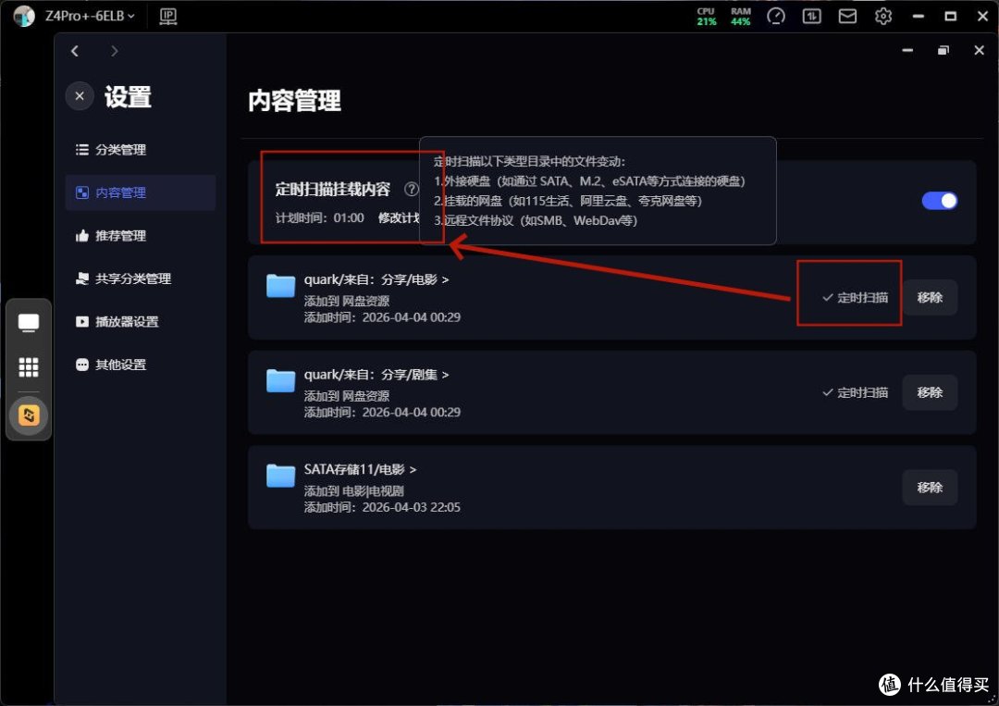Remove the quark 分享/电影 folder
Screen dimensions: 999x706
point(930,298)
